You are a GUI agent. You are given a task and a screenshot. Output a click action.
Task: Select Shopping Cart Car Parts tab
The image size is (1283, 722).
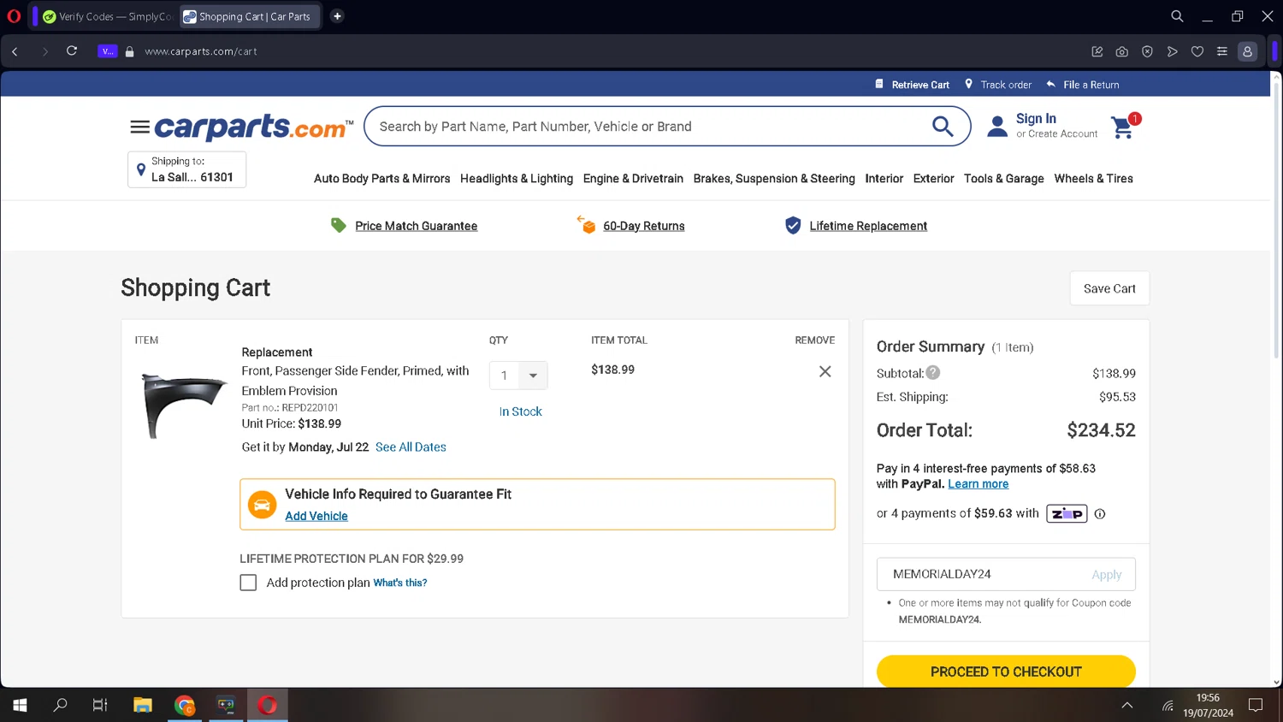249,16
